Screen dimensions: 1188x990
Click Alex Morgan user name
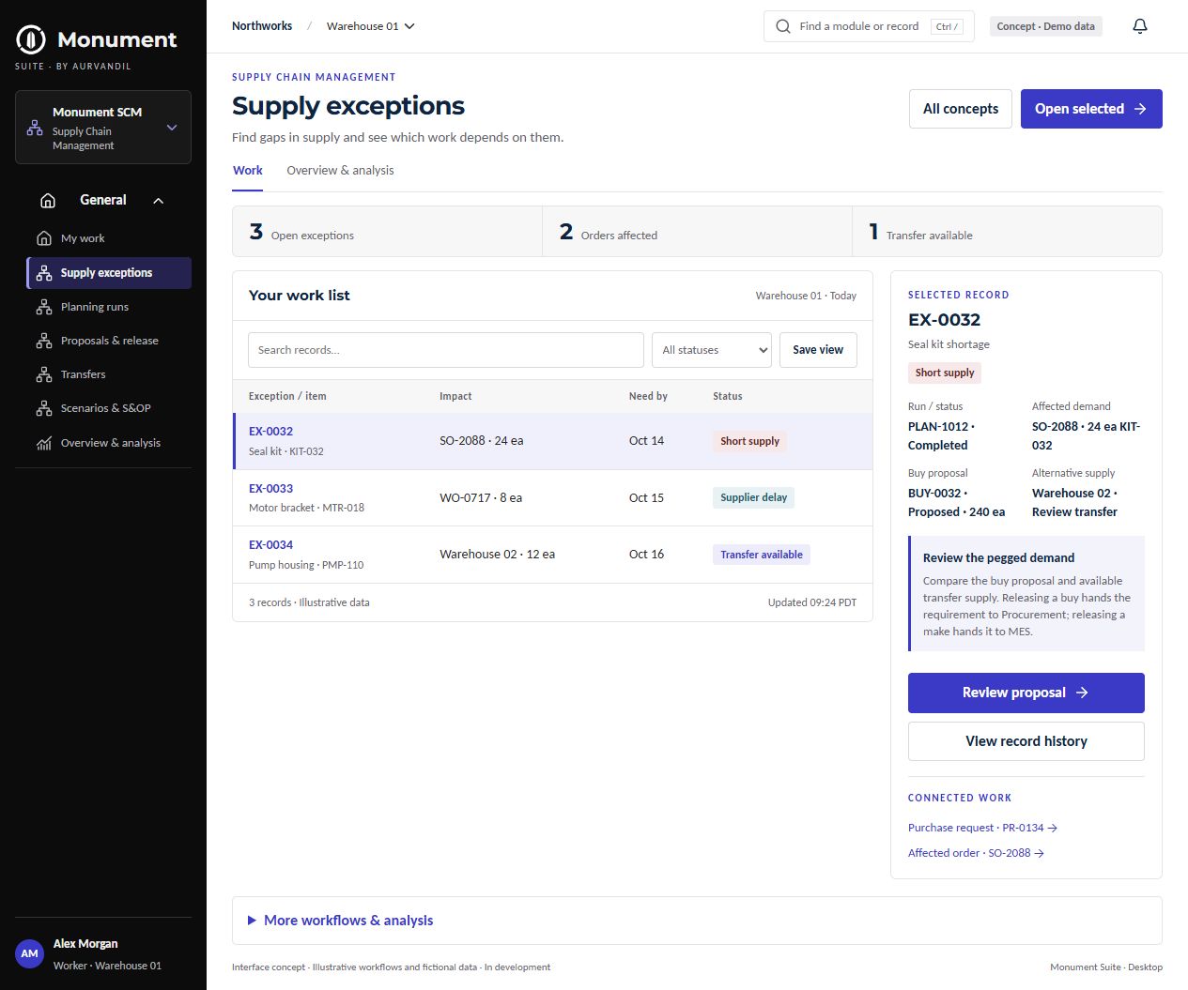pos(85,944)
